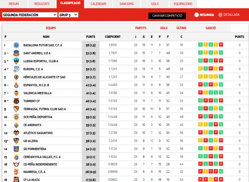Click the Torrent CF club badge
The image size is (249, 182).
[x=16, y=101]
